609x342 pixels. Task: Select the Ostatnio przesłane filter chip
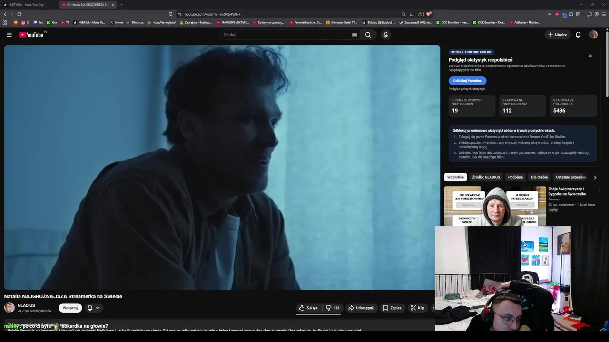click(x=571, y=177)
